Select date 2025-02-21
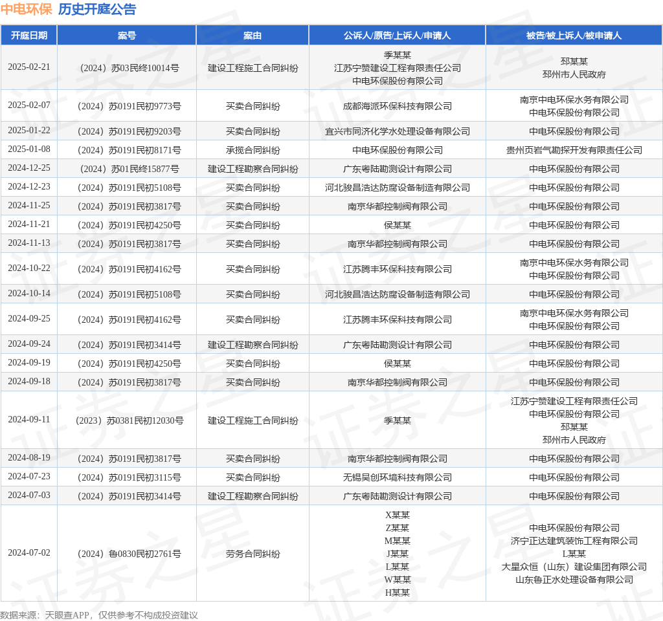The width and height of the screenshot is (663, 621). point(28,67)
